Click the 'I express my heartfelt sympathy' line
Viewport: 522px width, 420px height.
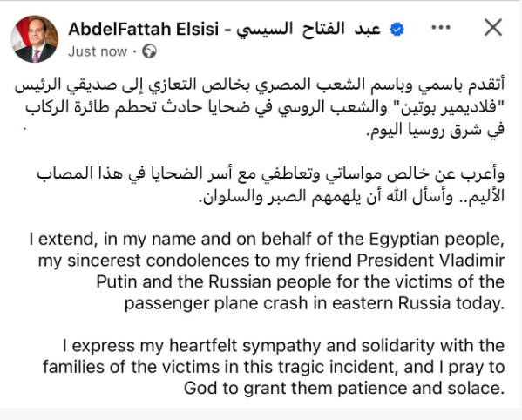283,346
